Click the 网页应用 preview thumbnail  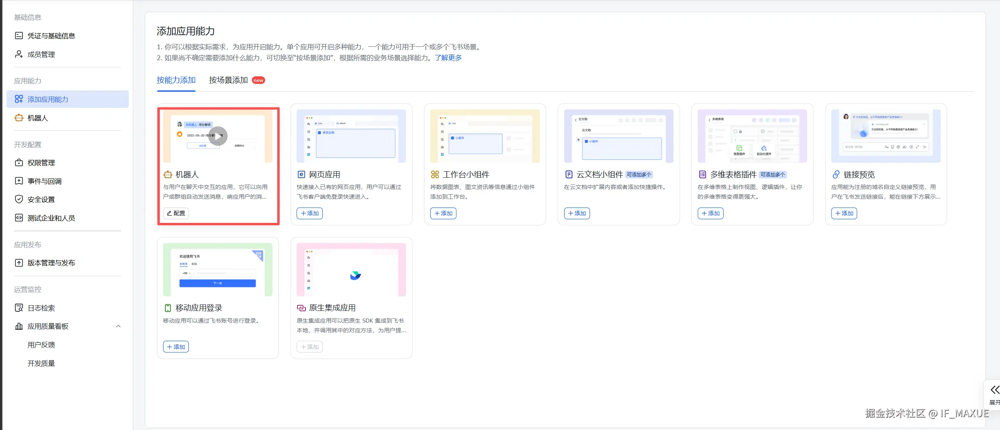351,136
